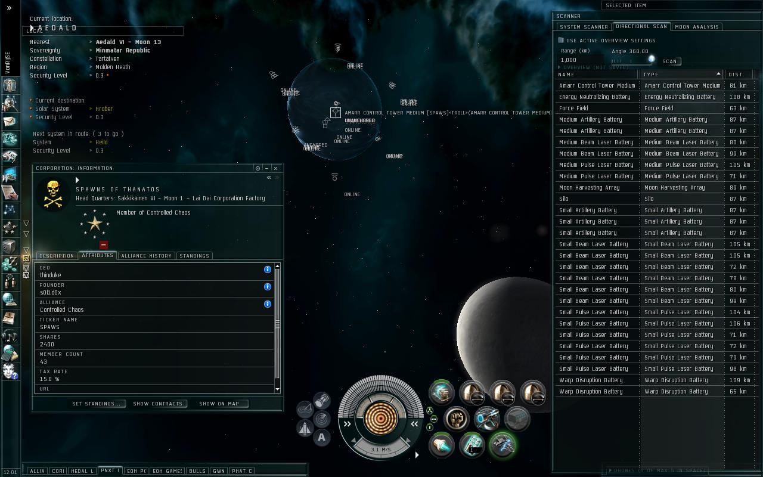Show info for the CEO thinduke
763x477 pixels.
point(268,270)
